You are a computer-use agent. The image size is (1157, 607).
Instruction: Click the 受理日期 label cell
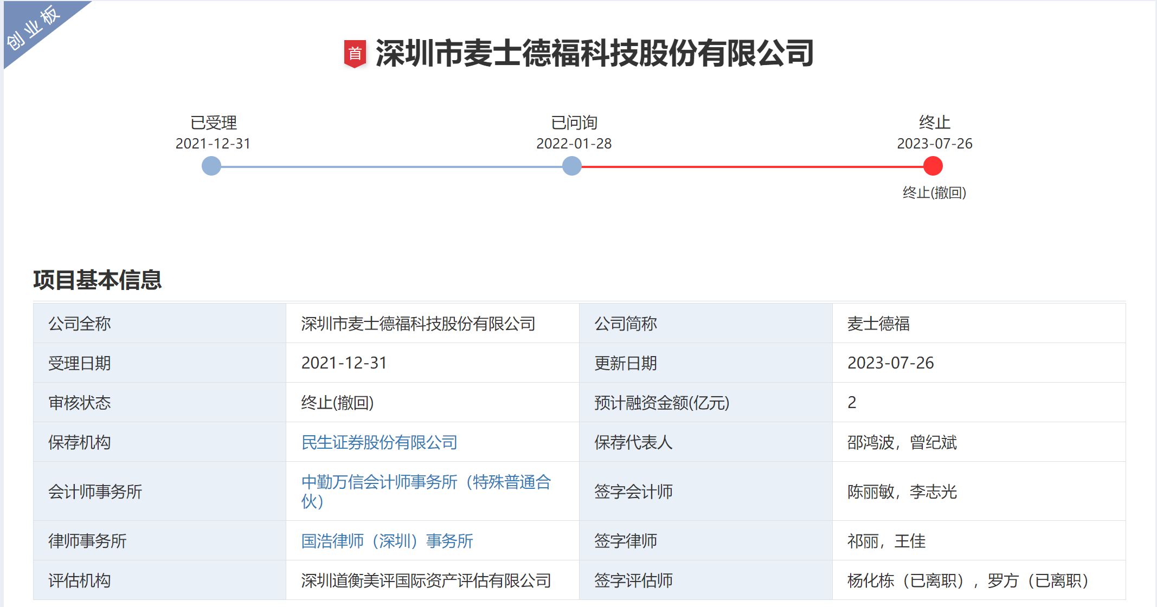point(160,363)
